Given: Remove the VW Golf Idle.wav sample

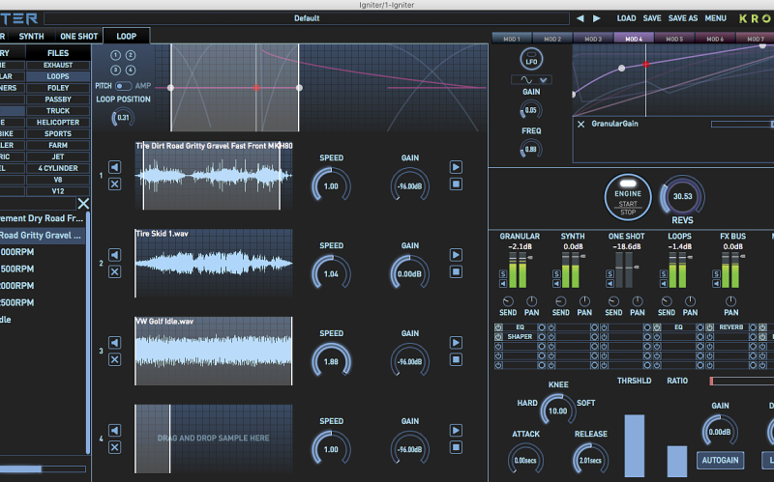Looking at the screenshot, I should click(114, 359).
